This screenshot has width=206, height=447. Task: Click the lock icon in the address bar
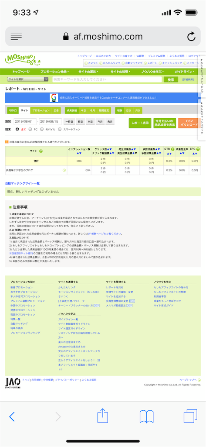coord(66,36)
